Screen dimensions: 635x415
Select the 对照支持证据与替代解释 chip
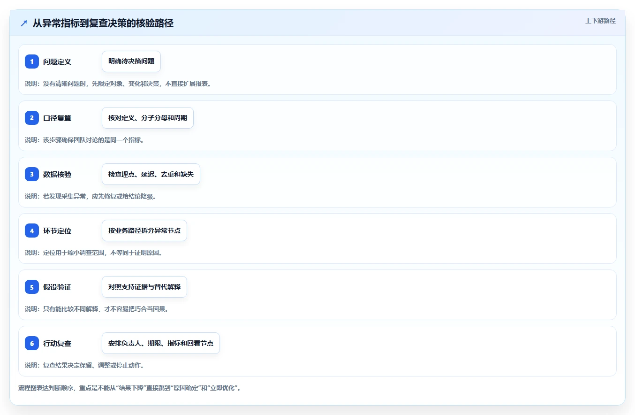144,287
